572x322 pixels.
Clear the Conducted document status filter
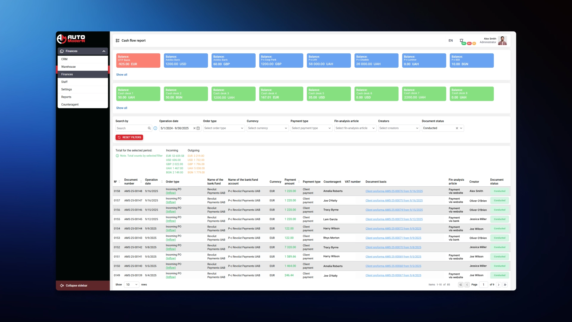click(457, 128)
